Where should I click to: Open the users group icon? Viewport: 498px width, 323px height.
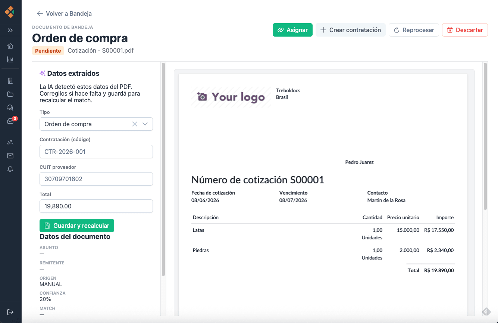[x=10, y=142]
